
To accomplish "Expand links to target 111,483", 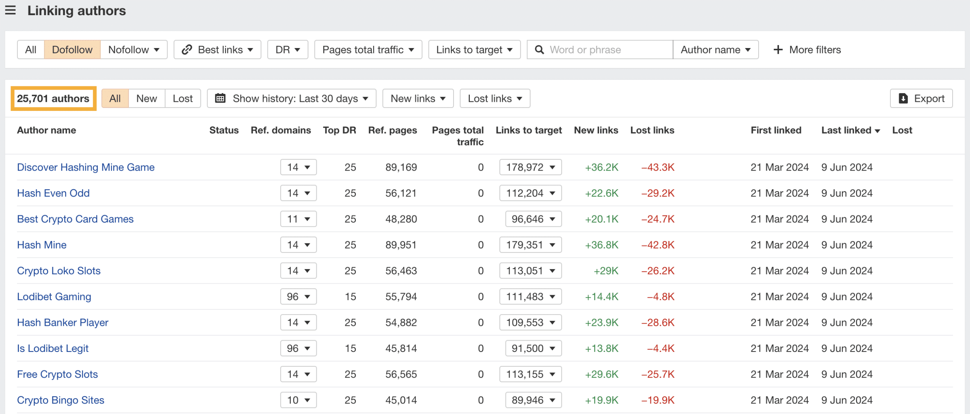I will 530,297.
